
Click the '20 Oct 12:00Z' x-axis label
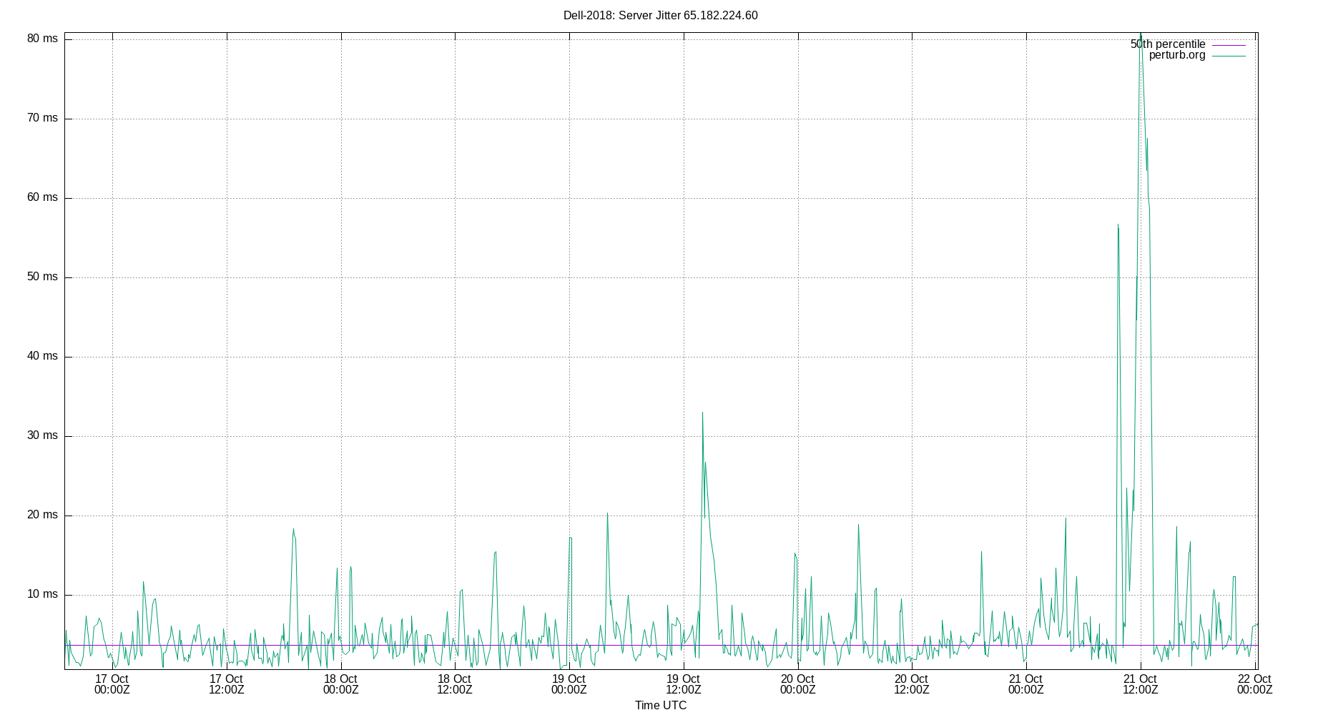coord(912,684)
